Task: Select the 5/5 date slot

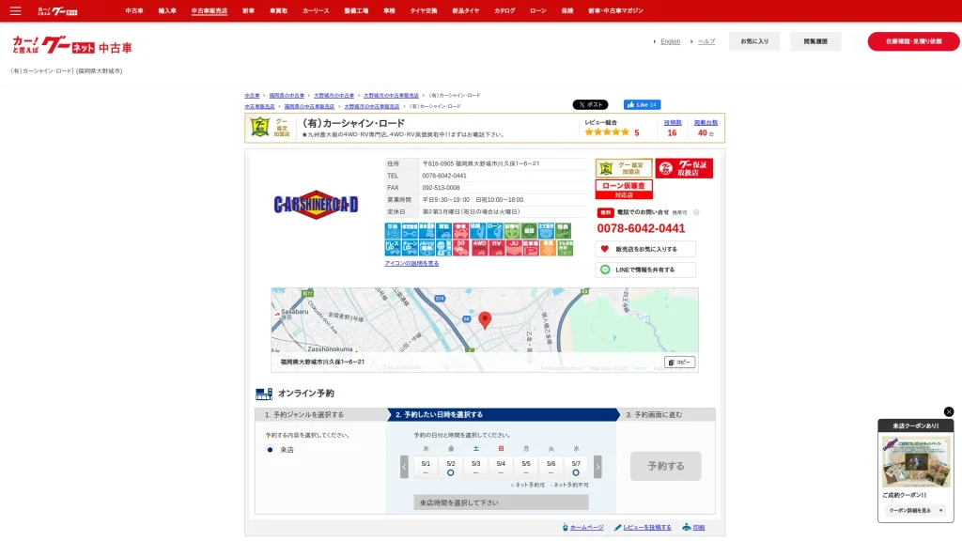Action: click(526, 467)
